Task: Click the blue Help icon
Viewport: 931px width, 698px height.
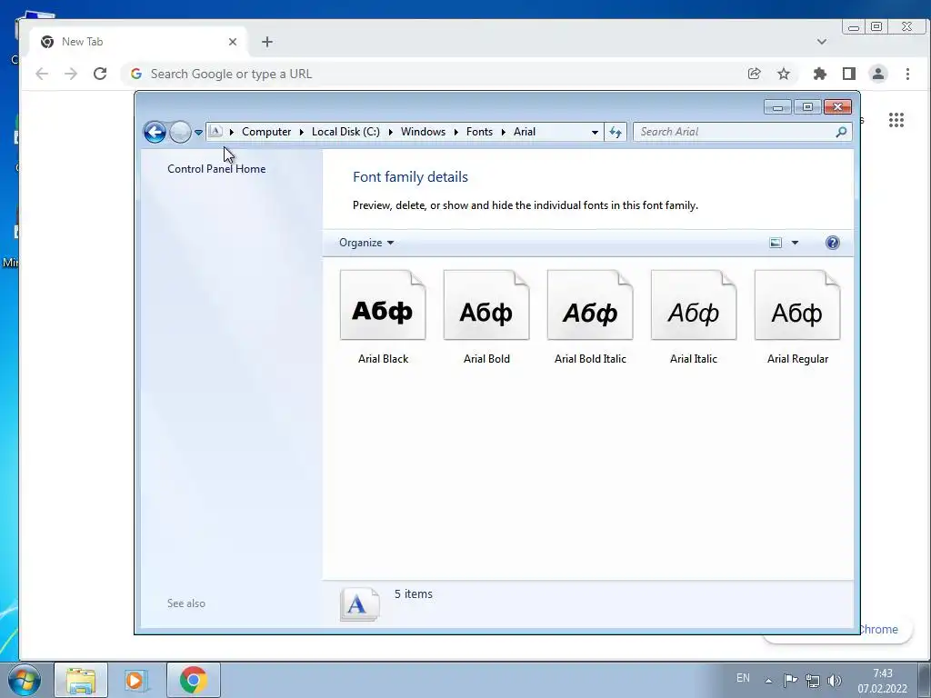Action: [833, 243]
